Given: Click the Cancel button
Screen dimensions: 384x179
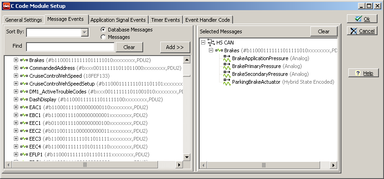Looking at the screenshot, I should [x=362, y=31].
